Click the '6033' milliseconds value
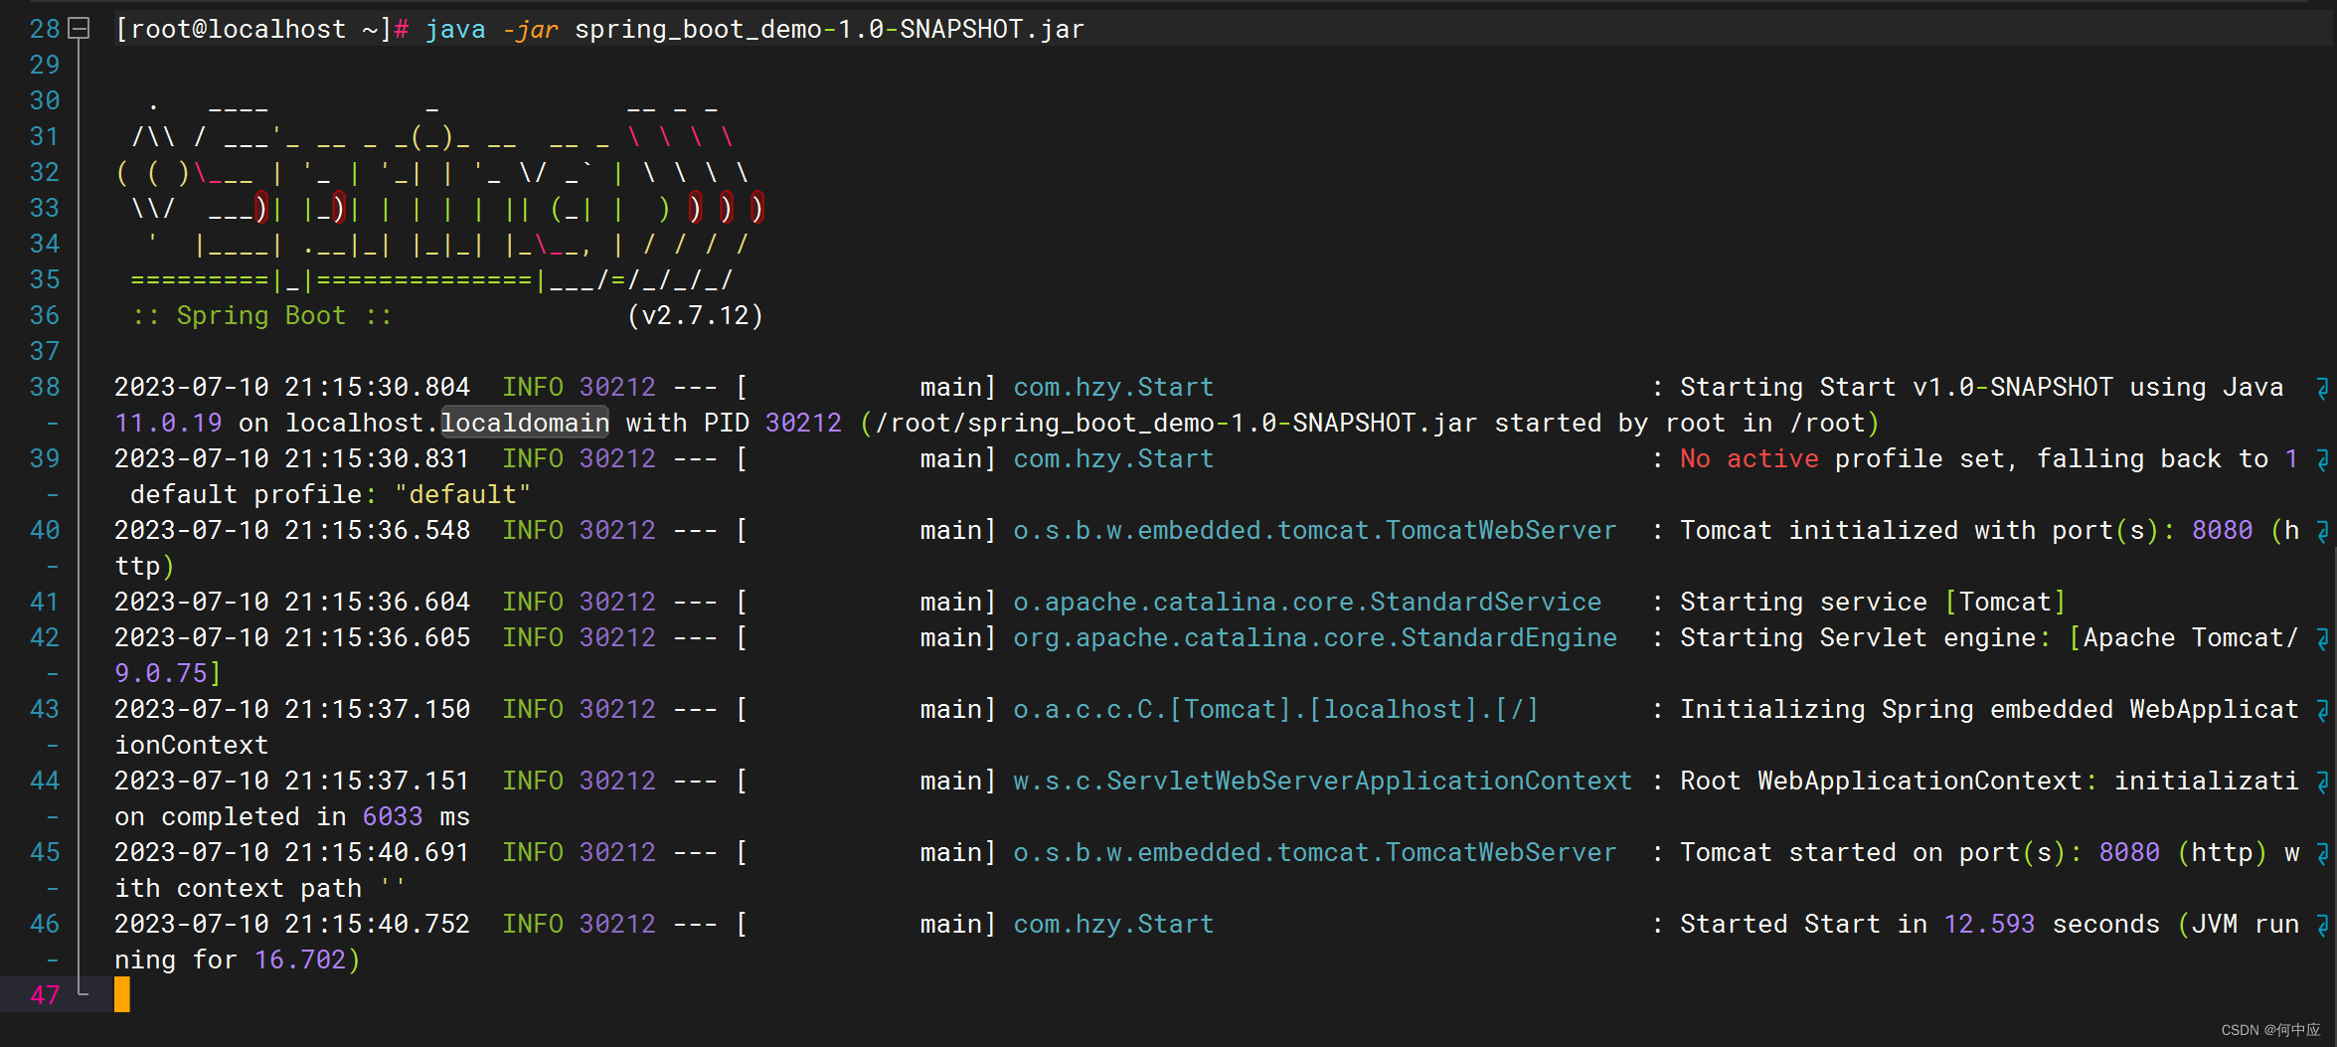Screen dimensions: 2337x1047 click(x=393, y=816)
